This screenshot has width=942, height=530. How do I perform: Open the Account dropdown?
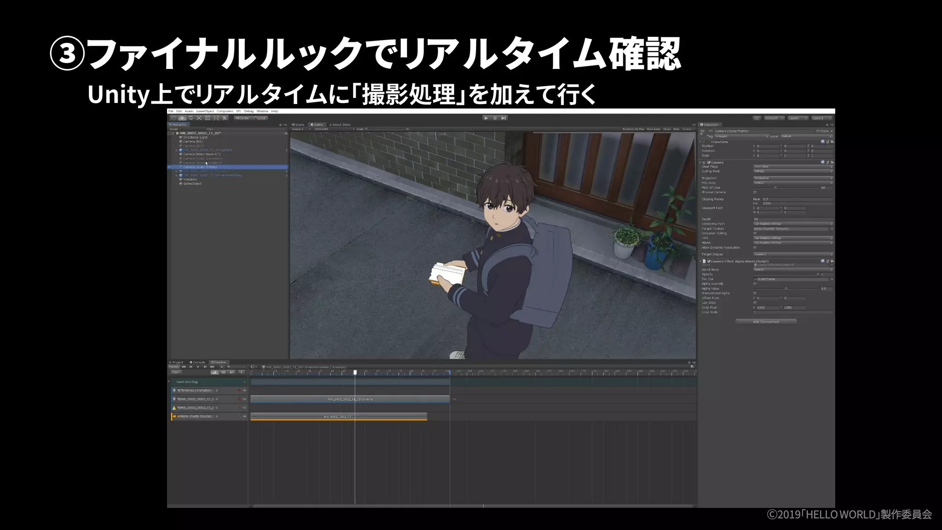(x=775, y=118)
